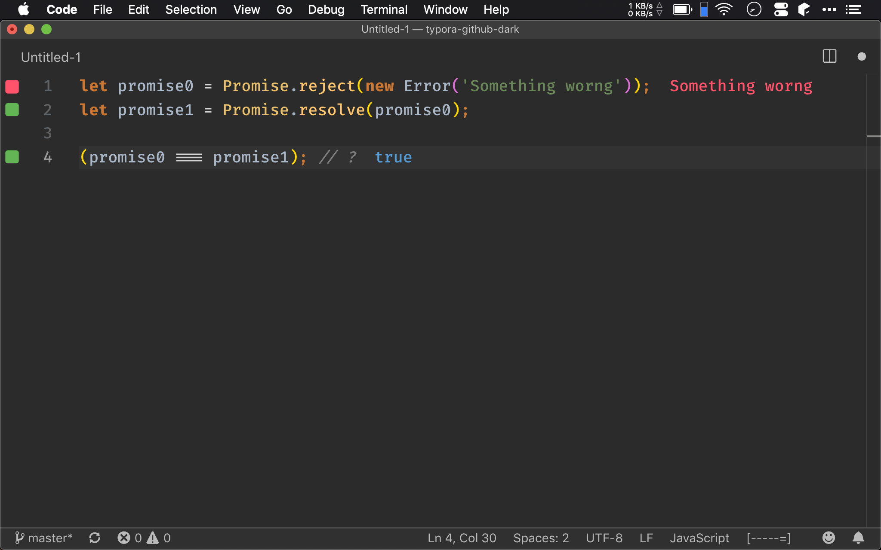Viewport: 881px width, 550px height.
Task: Open the Wi-Fi menu bar icon
Action: pyautogui.click(x=724, y=9)
